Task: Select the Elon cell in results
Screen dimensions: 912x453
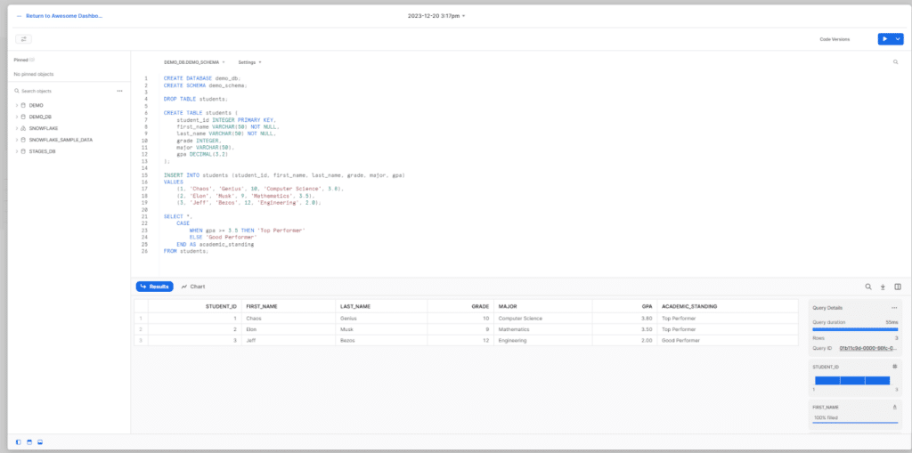Action: 288,329
